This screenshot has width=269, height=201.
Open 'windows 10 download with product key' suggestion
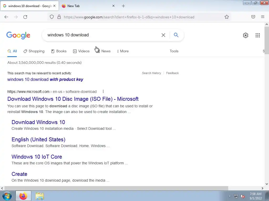pos(45,80)
